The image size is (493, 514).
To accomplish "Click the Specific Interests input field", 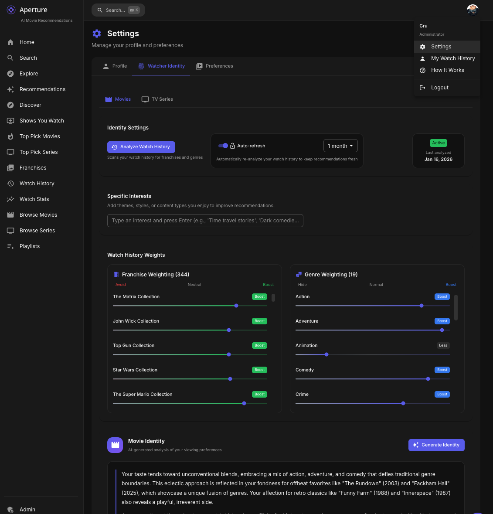I will 205,221.
